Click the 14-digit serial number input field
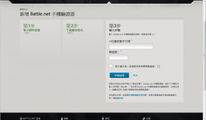This screenshot has height=120, width=206. pos(131,46)
